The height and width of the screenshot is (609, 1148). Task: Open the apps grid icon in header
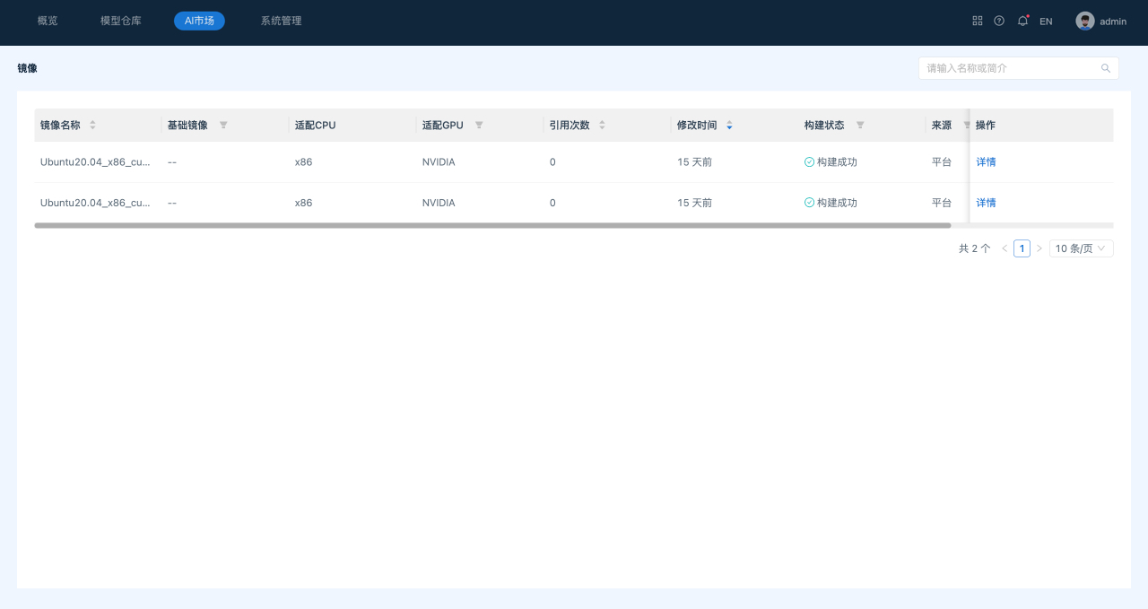point(978,21)
